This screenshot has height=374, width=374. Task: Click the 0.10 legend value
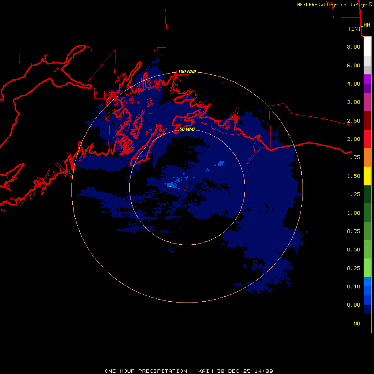coord(354,287)
